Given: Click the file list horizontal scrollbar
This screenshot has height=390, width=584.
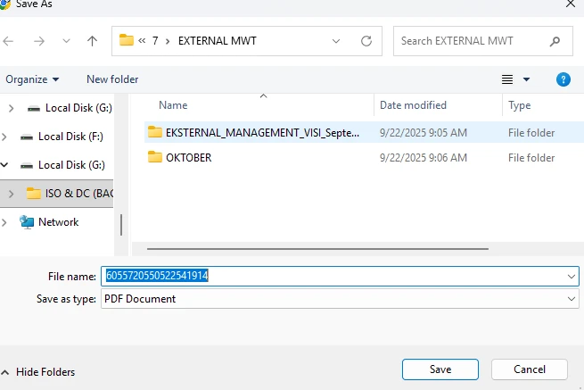Looking at the screenshot, I should pyautogui.click(x=317, y=249).
